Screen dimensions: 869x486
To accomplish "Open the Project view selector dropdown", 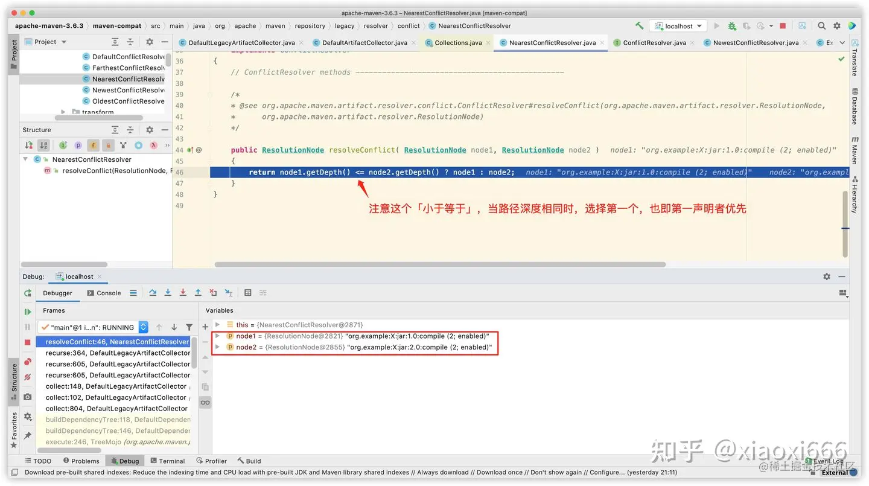I will pos(46,42).
